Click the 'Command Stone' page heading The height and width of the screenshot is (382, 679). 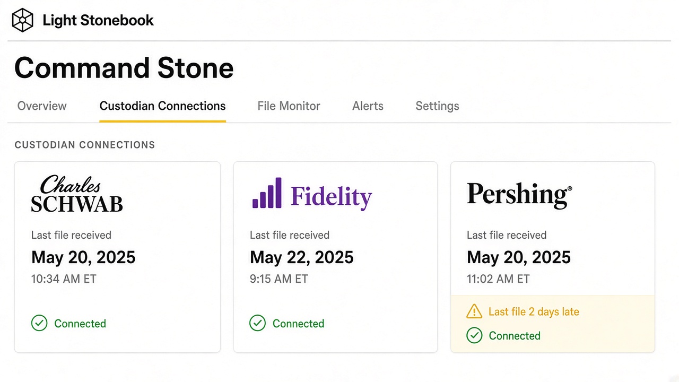[x=124, y=68]
